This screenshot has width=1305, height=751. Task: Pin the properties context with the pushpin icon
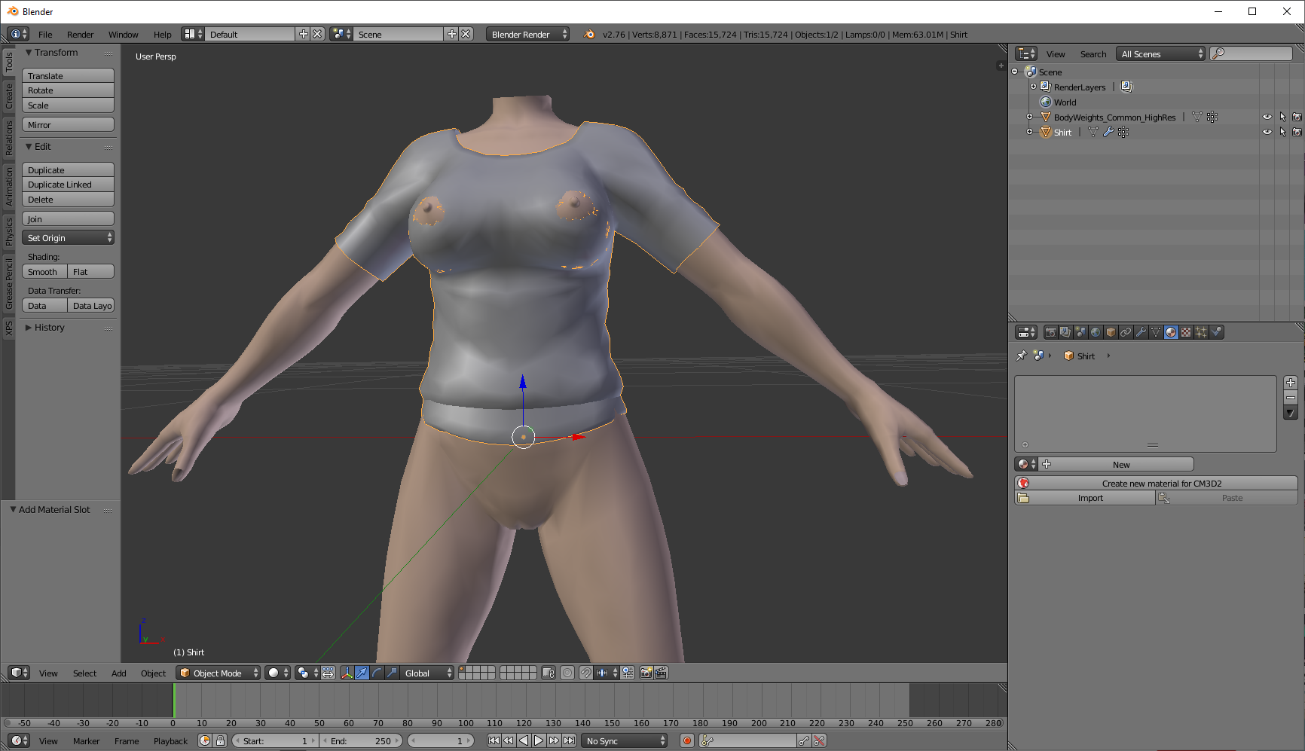(1022, 356)
